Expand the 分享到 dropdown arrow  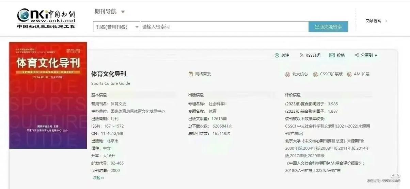click(376, 56)
